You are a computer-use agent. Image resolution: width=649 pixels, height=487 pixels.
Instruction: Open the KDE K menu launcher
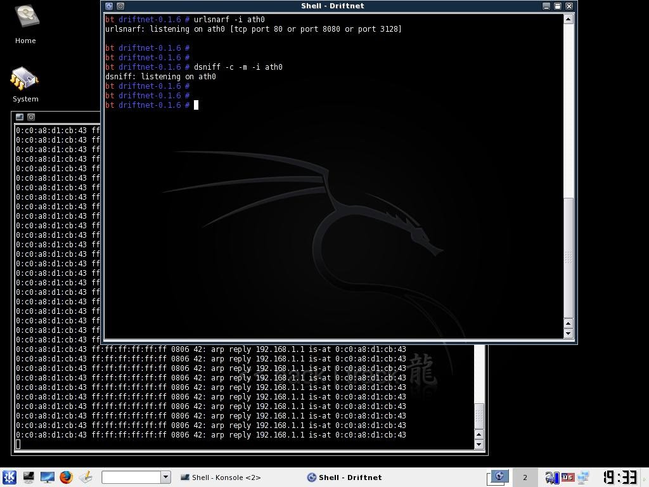click(9, 477)
